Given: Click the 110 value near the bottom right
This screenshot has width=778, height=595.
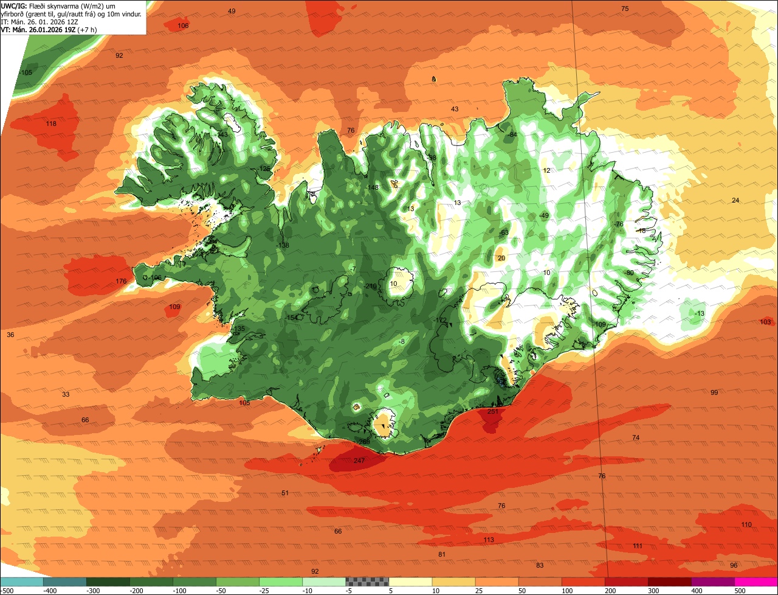Looking at the screenshot, I should pos(746,525).
